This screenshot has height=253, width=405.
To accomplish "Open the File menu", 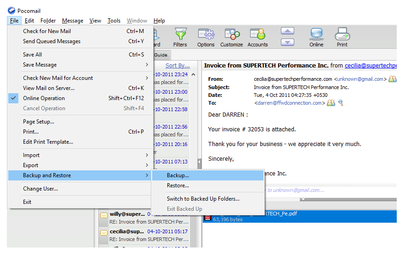I will click(14, 21).
